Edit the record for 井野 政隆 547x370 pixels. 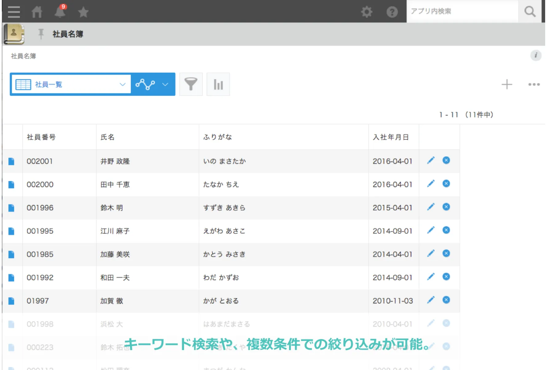[x=431, y=160]
